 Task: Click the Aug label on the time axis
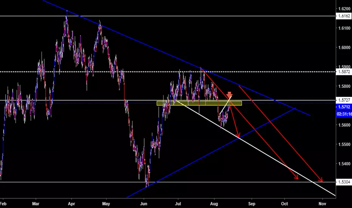point(214,204)
